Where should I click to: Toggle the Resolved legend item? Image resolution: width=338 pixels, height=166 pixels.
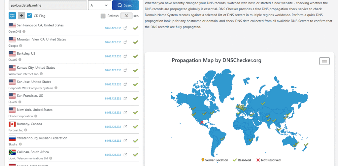242,160
